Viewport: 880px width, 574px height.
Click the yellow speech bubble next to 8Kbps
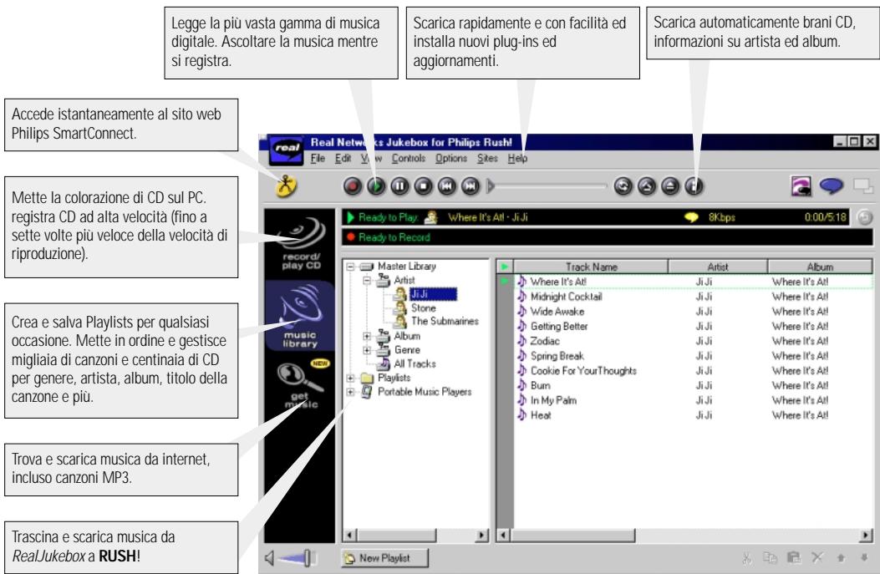point(691,218)
